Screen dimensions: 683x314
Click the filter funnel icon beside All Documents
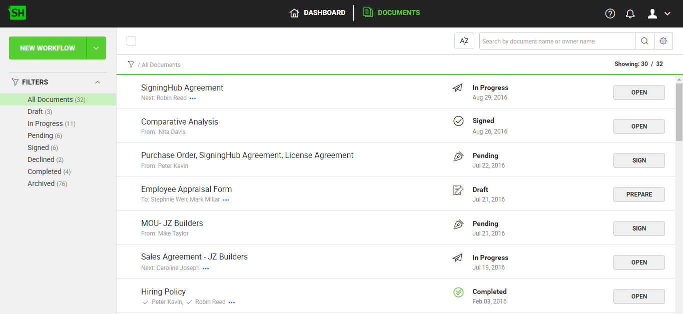(x=131, y=64)
